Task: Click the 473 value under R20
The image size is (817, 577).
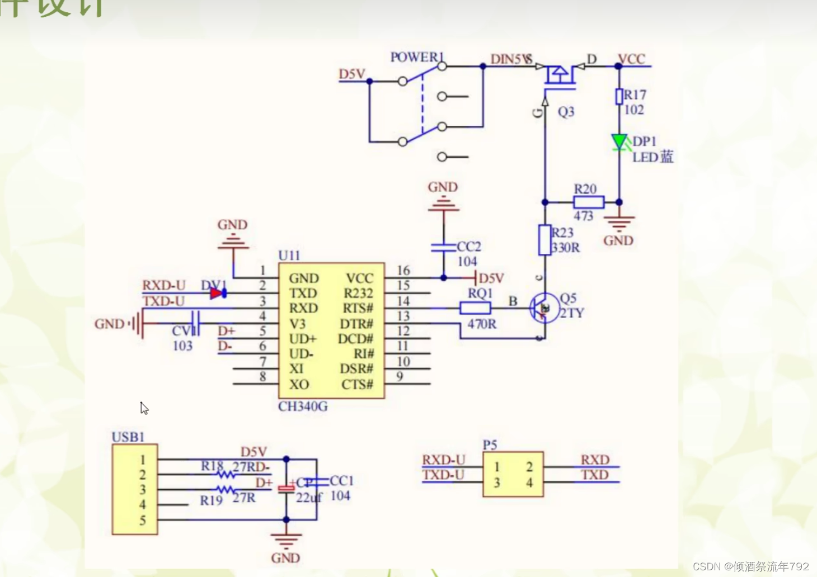Action: (583, 216)
